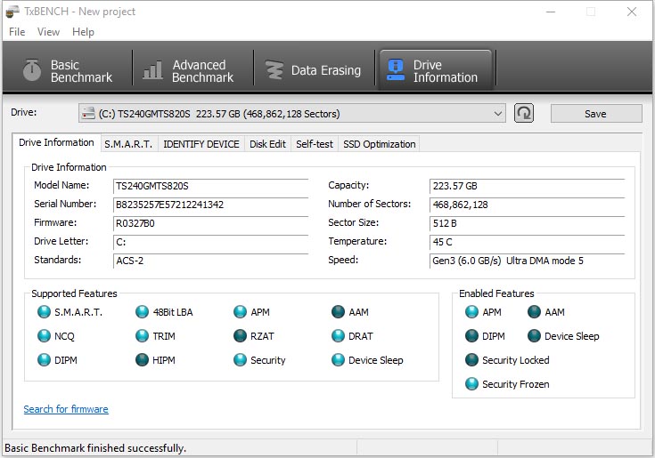Click the Speed field Gen3 (6.0 GB/s)

528,261
